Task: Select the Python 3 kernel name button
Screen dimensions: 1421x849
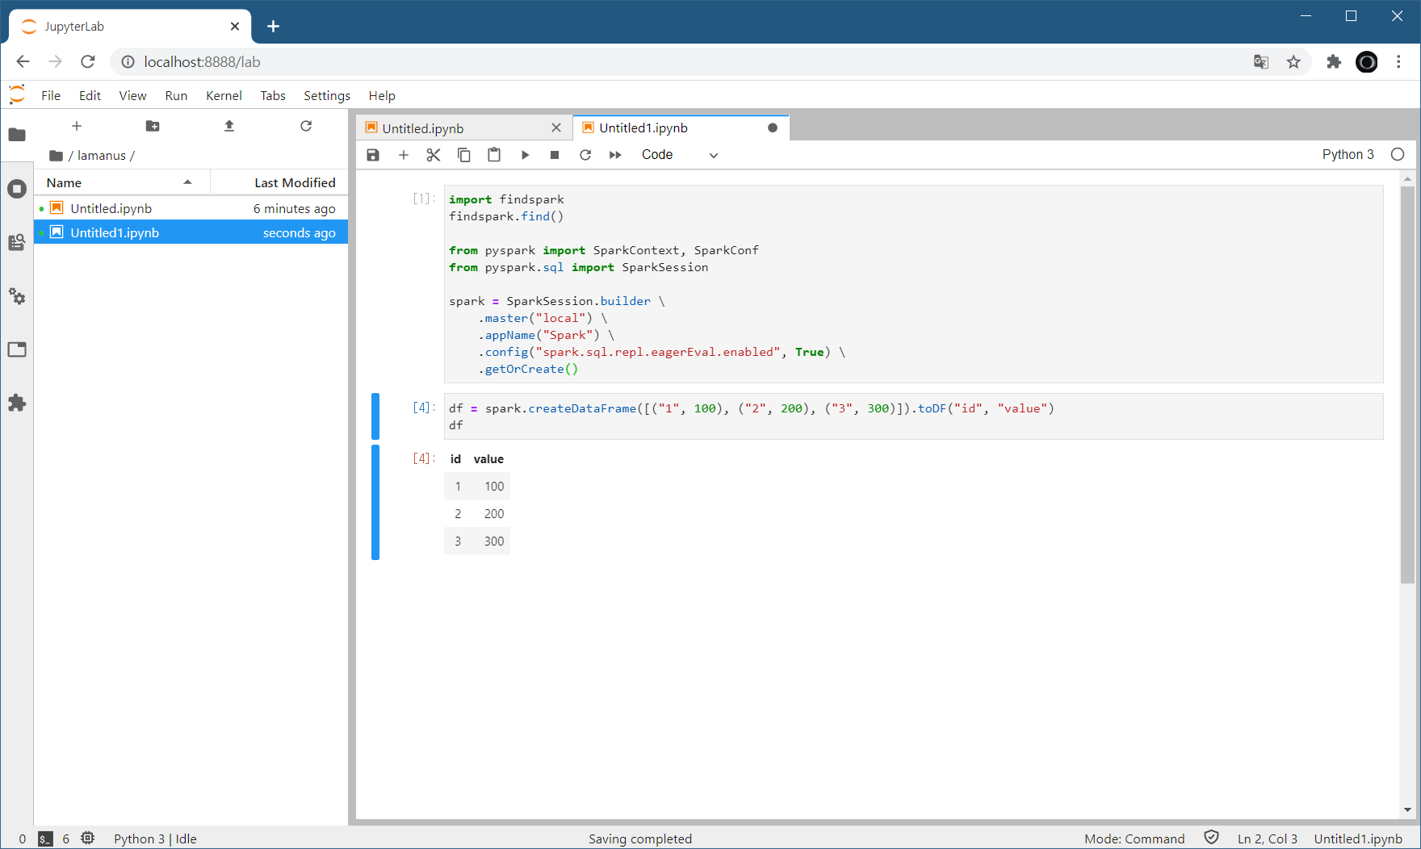Action: click(x=1348, y=154)
